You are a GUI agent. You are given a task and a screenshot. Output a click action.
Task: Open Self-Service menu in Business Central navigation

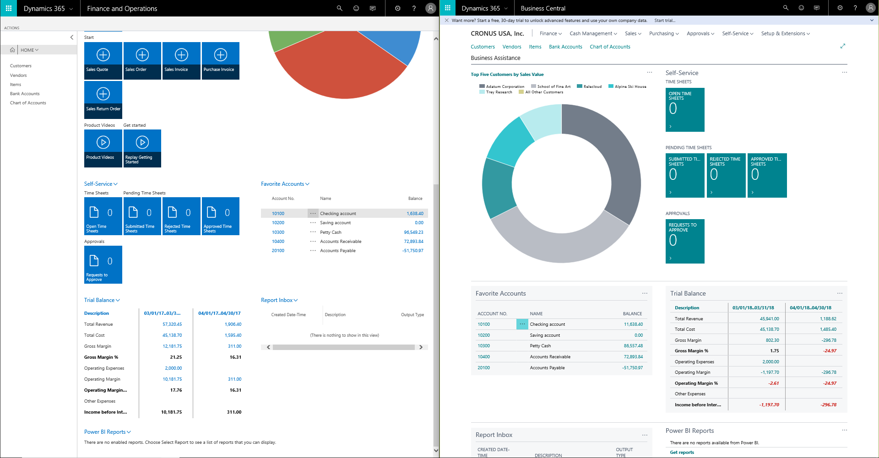738,33
